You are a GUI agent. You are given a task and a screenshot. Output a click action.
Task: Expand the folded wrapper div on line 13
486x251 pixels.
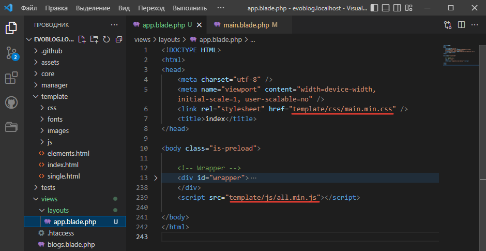tap(156, 178)
